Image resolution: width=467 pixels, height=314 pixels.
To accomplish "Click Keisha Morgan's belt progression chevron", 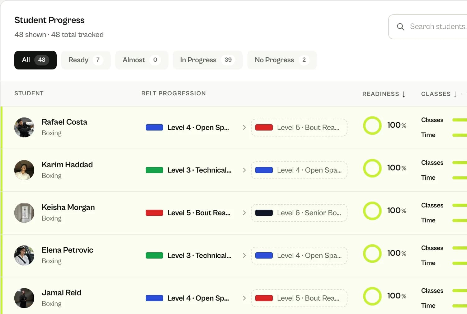I will coord(244,213).
